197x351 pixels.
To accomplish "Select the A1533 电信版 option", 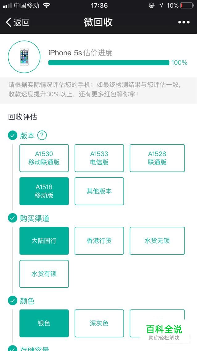I will (99, 158).
